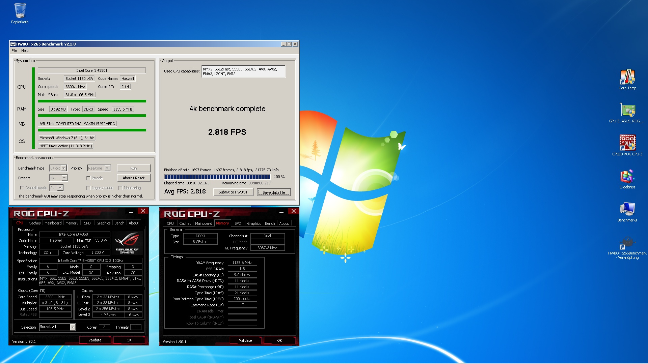Toggle the Pmode checkbox

click(88, 178)
